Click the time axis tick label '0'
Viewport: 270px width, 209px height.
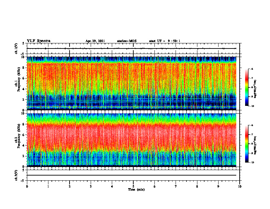pos(27,186)
